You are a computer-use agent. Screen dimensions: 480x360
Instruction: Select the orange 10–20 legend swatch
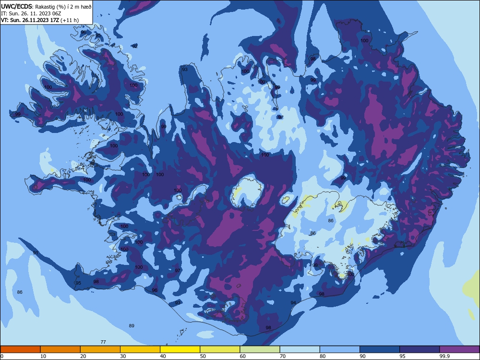click(x=60, y=349)
